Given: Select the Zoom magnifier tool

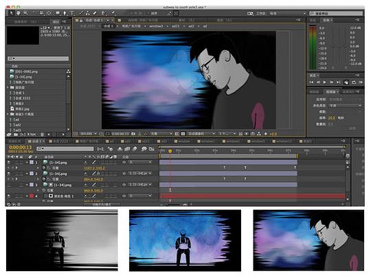Looking at the screenshot, I should 25,13.
